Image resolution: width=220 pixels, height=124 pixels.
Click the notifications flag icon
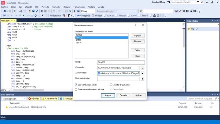point(169,2)
